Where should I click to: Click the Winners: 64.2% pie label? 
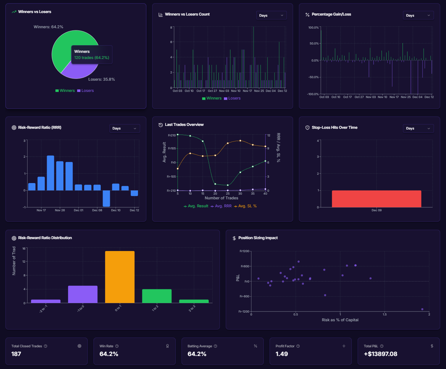click(x=49, y=27)
